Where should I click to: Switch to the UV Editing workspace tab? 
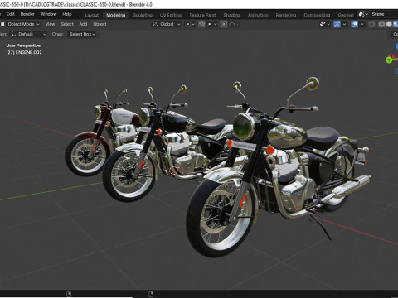pos(171,15)
